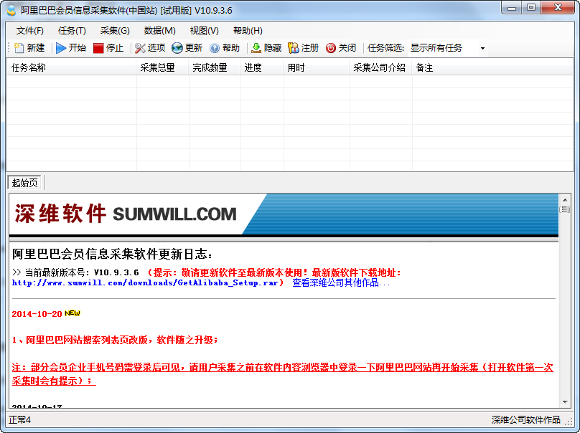Sort by 用时 column header
Viewport: 580px width, 433px height.
[317, 67]
